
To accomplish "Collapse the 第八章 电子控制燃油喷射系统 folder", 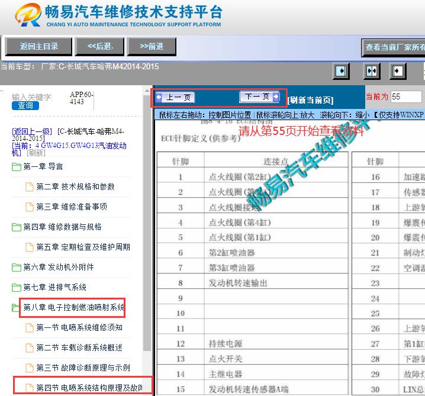I will pos(74,307).
